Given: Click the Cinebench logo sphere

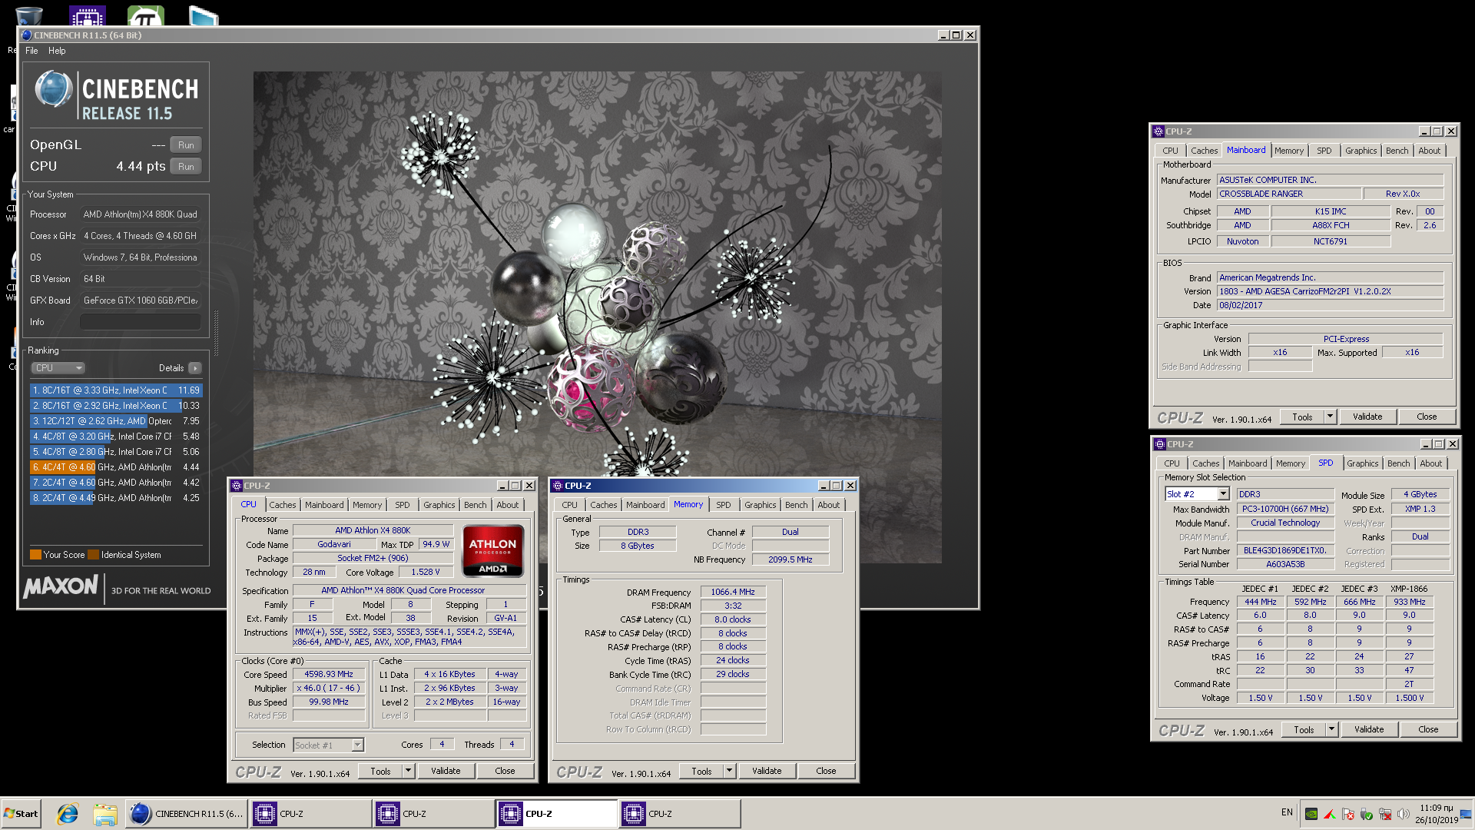Looking at the screenshot, I should (53, 88).
